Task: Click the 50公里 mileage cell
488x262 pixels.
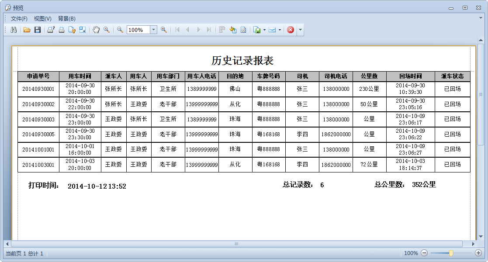Action: tap(369, 104)
